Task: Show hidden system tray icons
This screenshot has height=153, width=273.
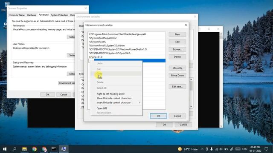Action: [202, 149]
